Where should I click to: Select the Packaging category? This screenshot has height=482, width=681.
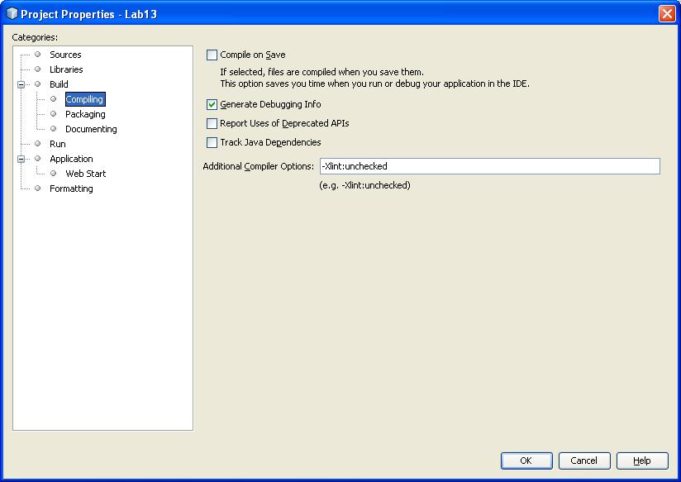point(85,114)
